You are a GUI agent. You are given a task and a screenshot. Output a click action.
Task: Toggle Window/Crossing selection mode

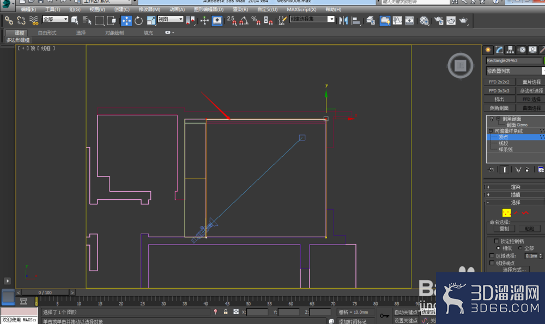112,21
